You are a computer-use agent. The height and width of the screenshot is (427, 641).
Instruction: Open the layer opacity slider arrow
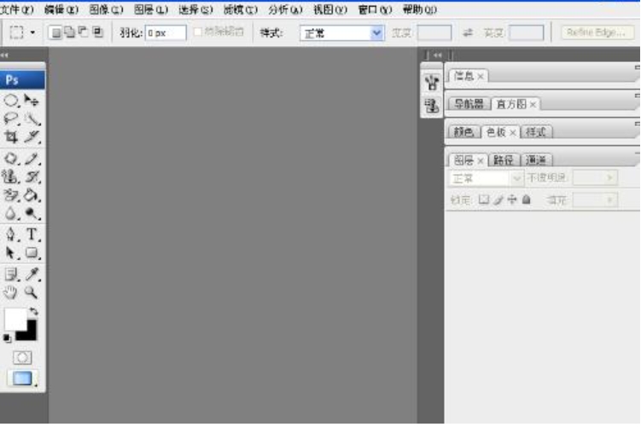coord(609,178)
